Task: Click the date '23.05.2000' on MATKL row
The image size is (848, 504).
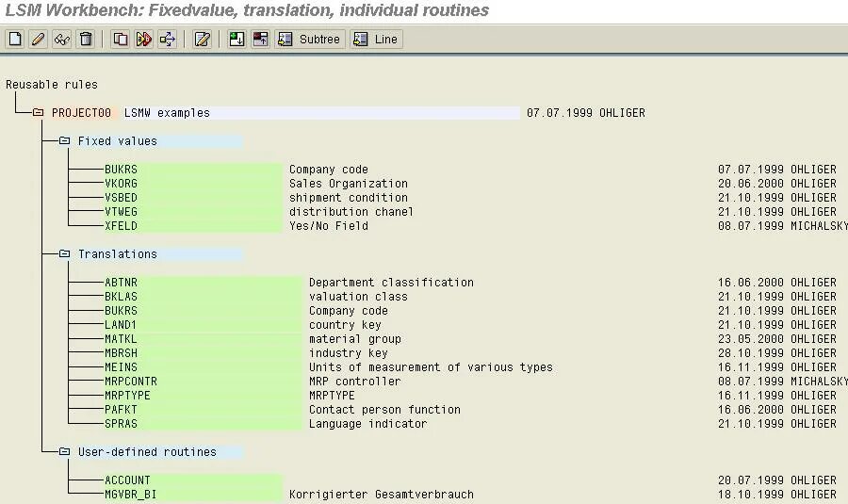Action: coord(751,338)
